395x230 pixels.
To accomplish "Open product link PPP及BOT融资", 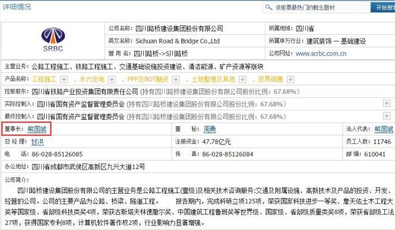I will click(x=148, y=79).
